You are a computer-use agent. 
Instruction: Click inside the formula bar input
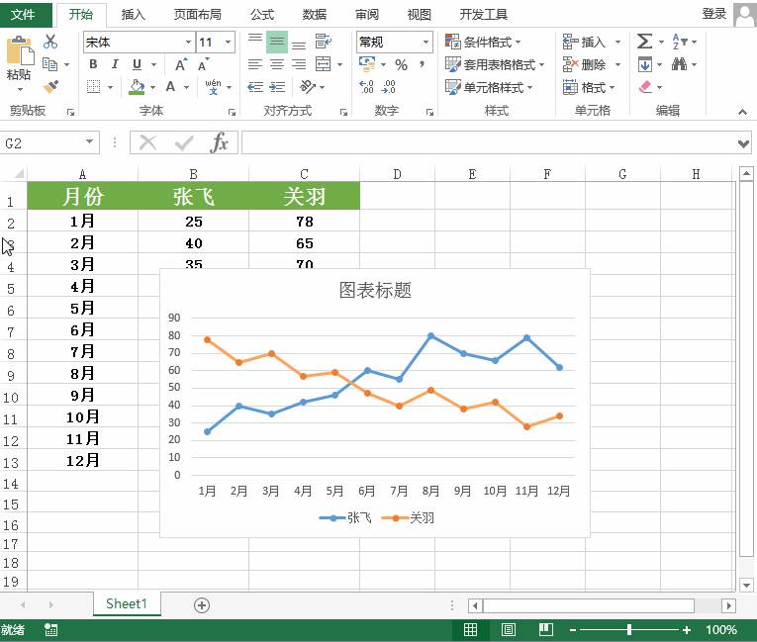pyautogui.click(x=489, y=142)
